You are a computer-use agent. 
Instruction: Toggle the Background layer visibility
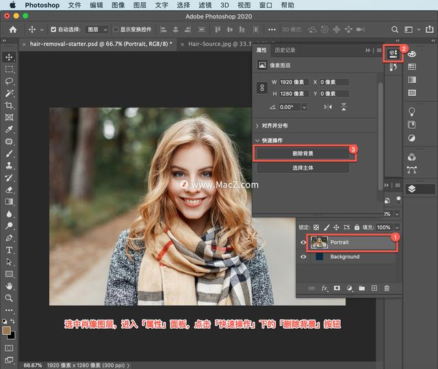click(x=304, y=257)
